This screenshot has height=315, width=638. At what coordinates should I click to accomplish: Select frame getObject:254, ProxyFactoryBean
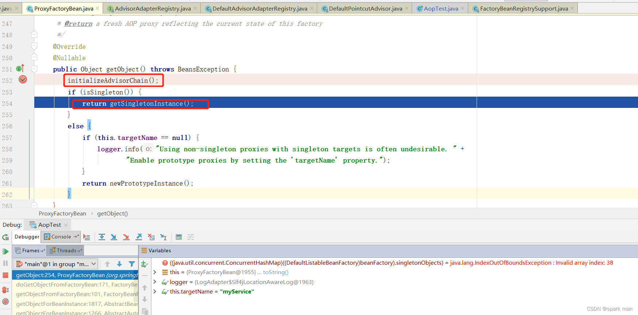coord(75,275)
